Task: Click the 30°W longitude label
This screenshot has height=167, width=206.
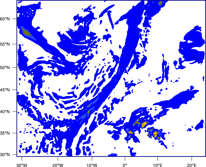Action: (22, 165)
